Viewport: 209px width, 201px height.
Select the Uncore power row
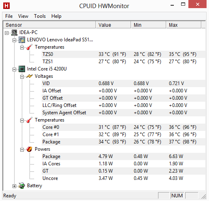(x=123, y=178)
